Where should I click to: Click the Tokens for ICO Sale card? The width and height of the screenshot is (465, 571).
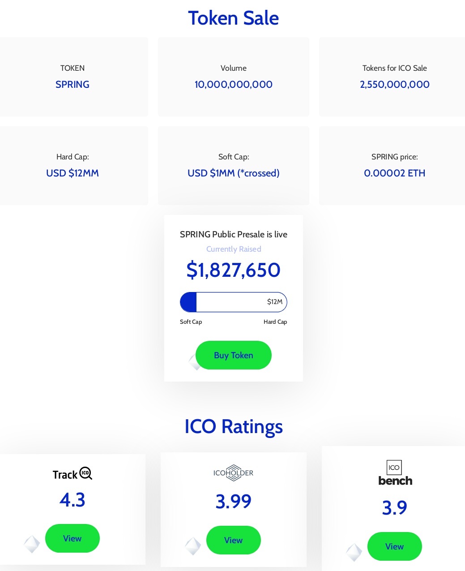394,77
